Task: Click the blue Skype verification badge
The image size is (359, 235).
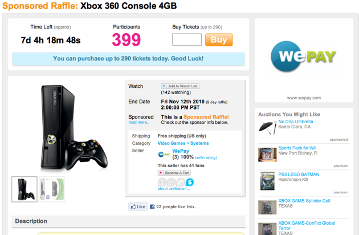Action: [x=190, y=183]
